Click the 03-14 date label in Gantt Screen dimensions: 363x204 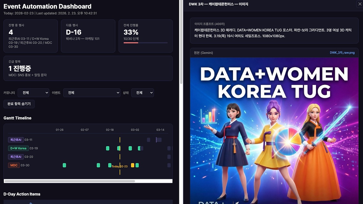(x=160, y=130)
